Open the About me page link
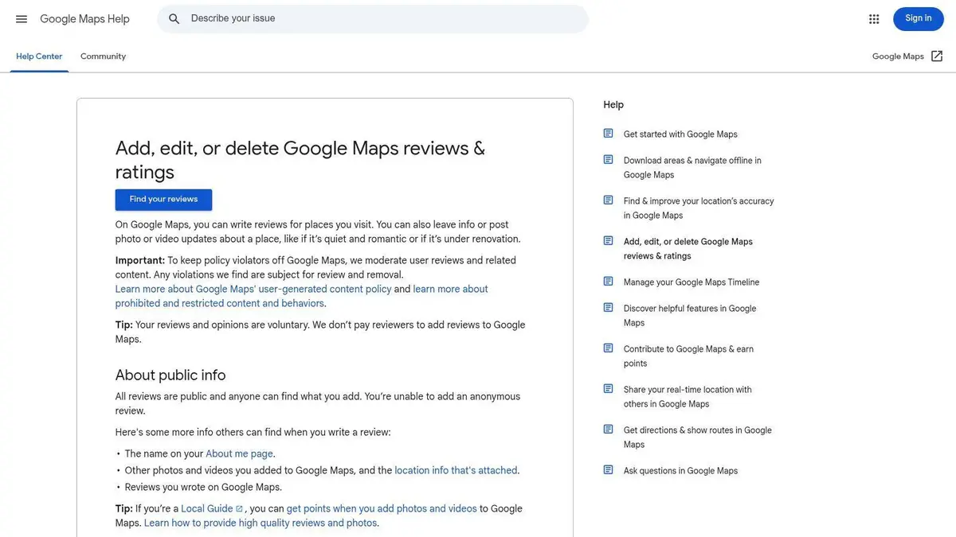 [x=240, y=454]
